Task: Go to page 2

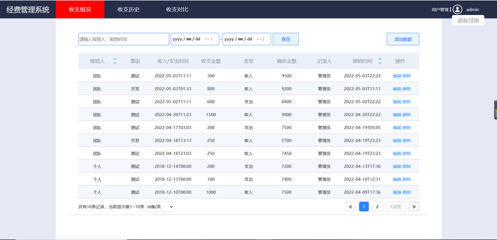Action: click(377, 207)
